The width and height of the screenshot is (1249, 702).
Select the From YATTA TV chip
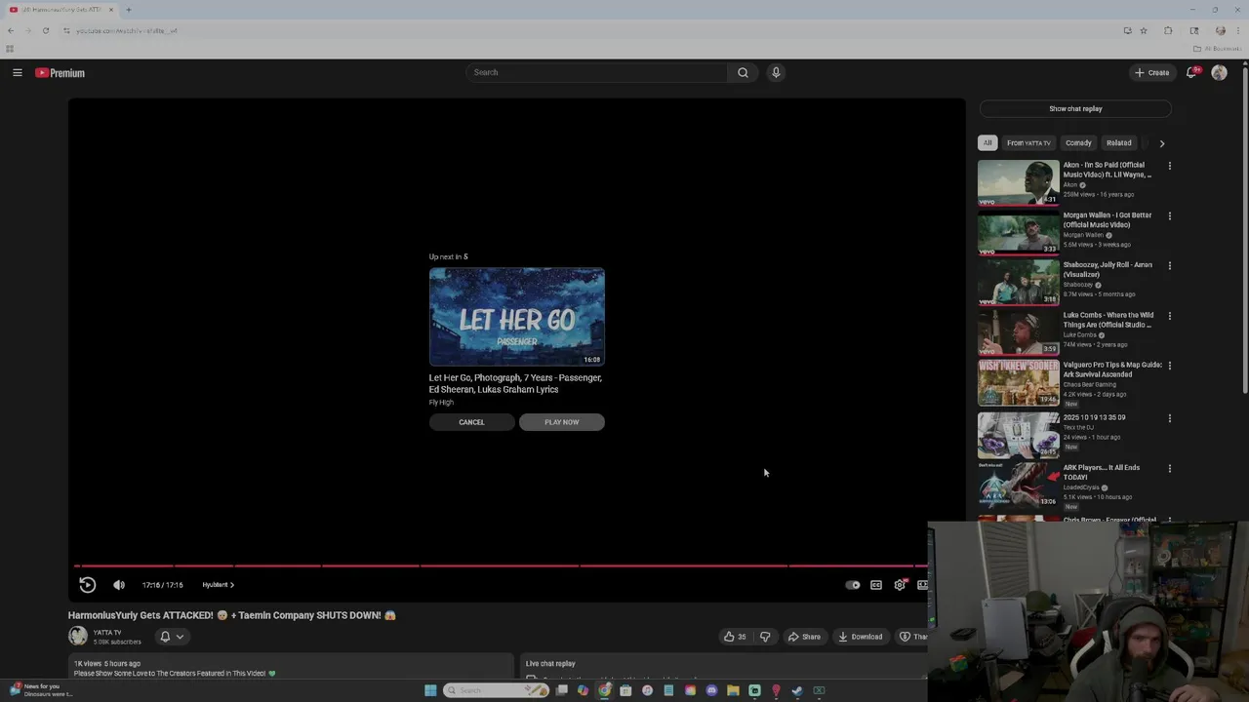tap(1028, 143)
